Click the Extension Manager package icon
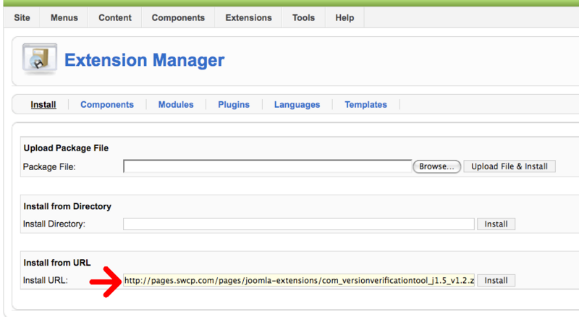 click(40, 59)
